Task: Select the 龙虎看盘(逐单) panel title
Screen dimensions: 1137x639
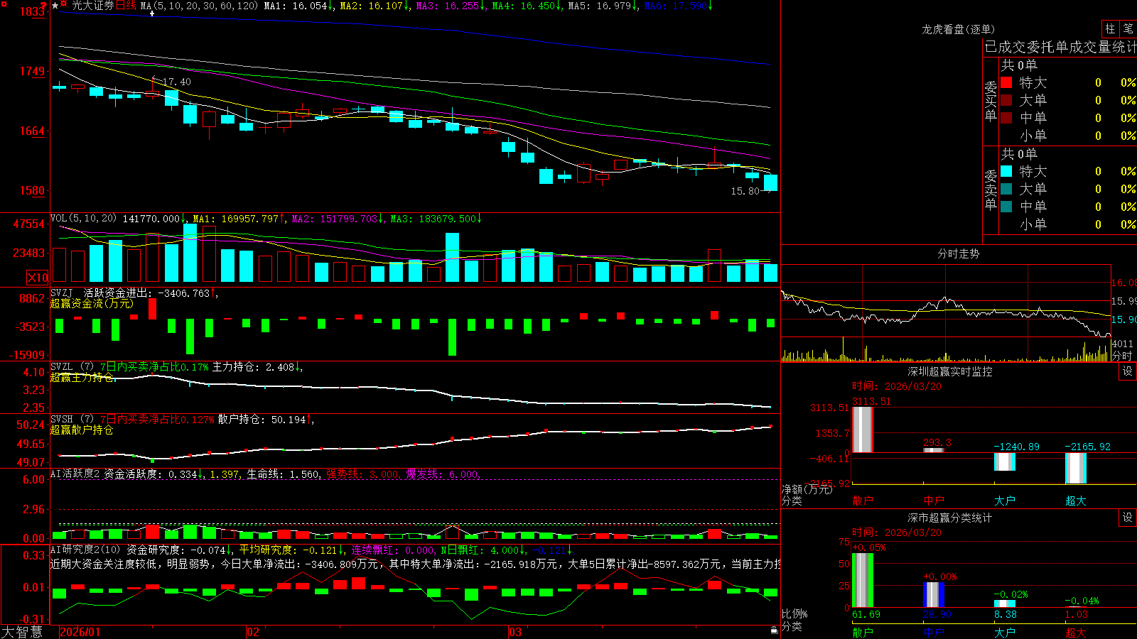Action: pyautogui.click(x=958, y=29)
